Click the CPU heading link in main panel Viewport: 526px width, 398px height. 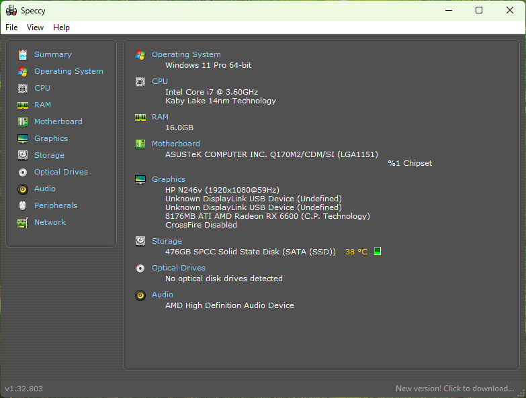(x=160, y=81)
